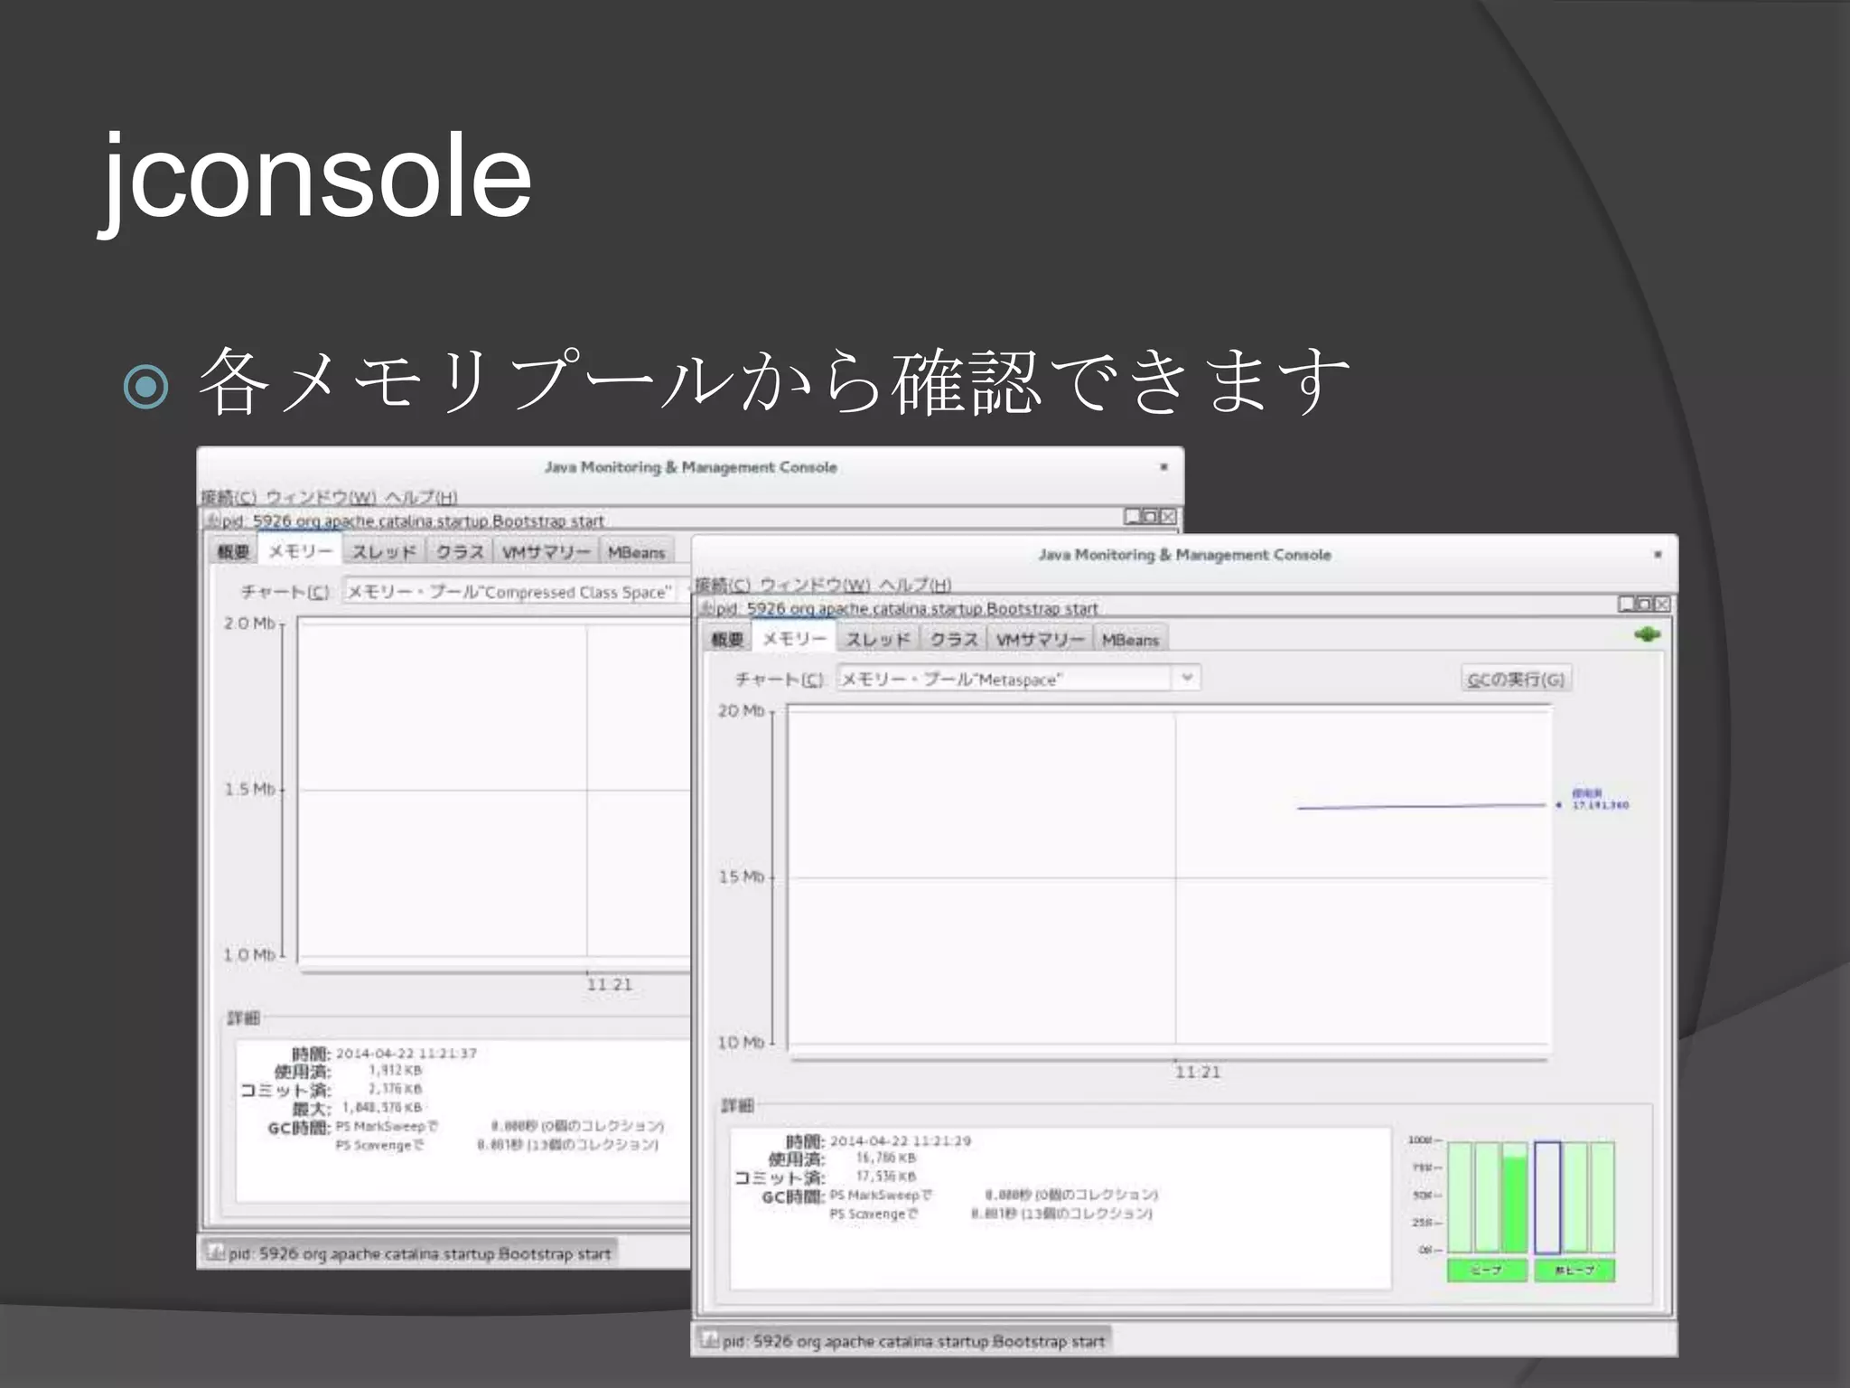Click the back window's inner frame pid icon
This screenshot has height=1388, width=1850.
212,520
